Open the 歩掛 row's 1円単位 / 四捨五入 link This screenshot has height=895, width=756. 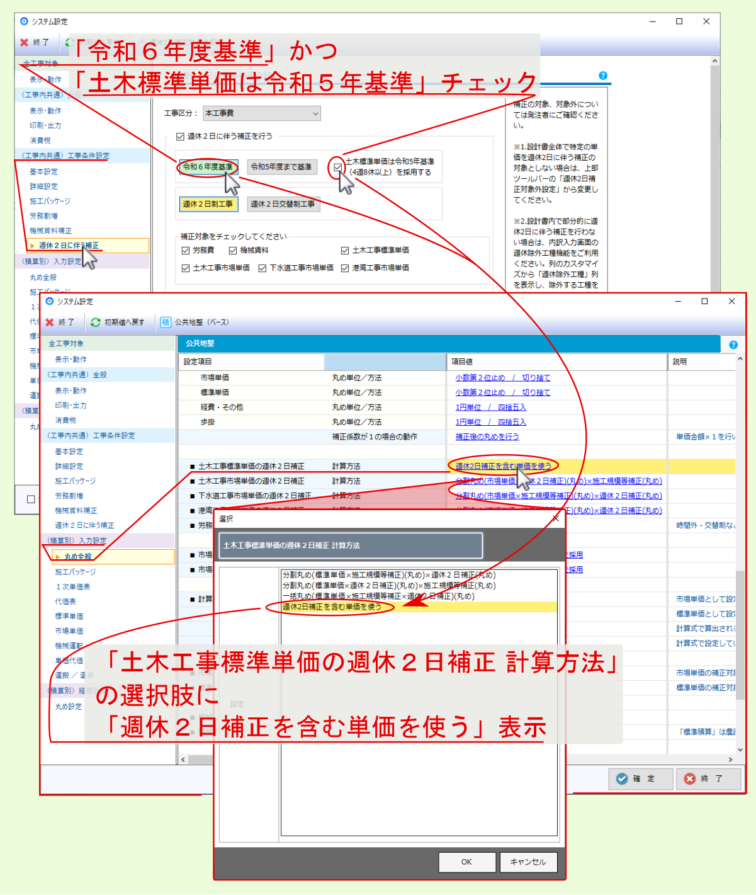(491, 422)
